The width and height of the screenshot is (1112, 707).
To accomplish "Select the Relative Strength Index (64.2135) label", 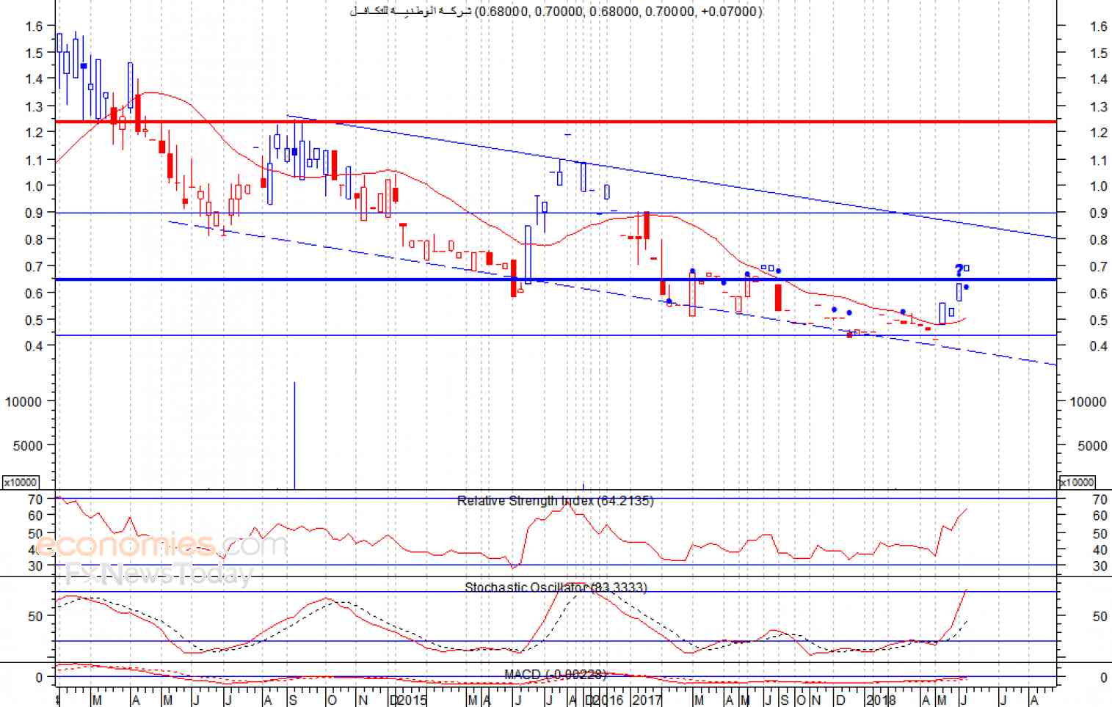I will point(555,501).
